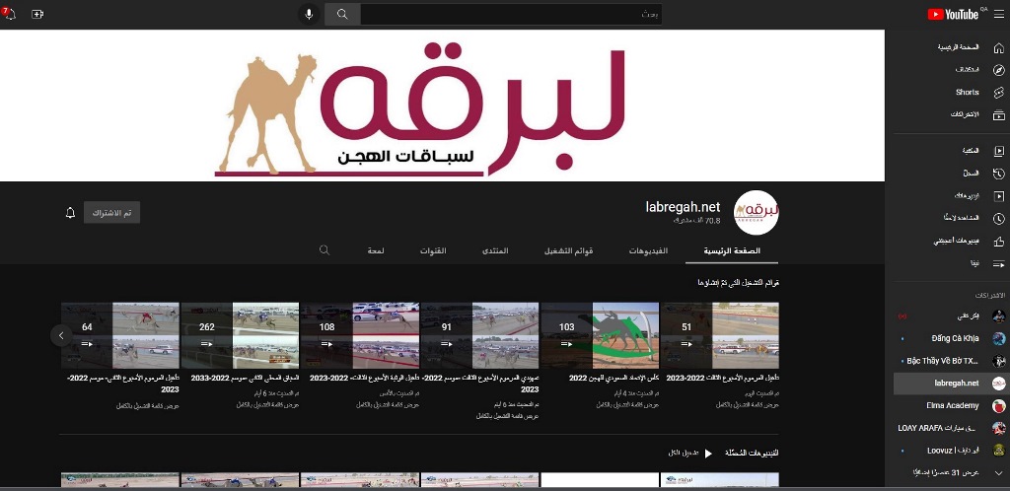Open the playlist thumbnail with 108 videos

[360, 335]
